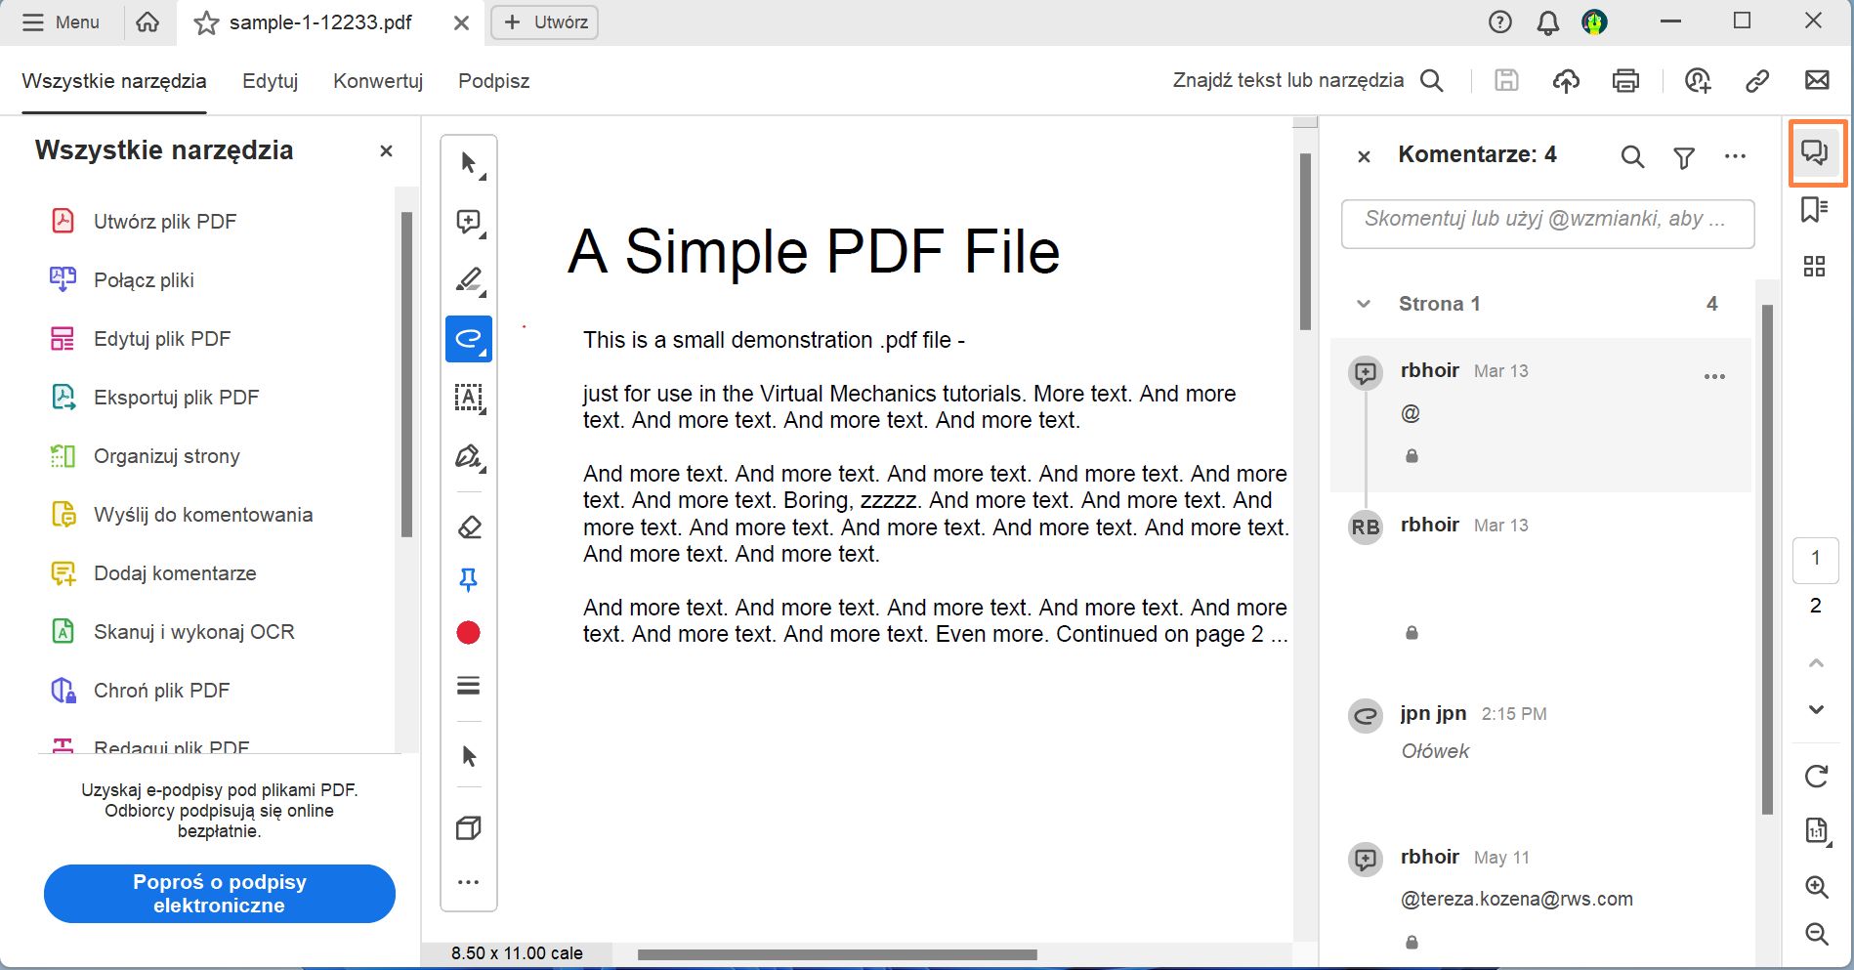Click the current page number box
This screenshot has height=970, width=1854.
pyautogui.click(x=1816, y=559)
